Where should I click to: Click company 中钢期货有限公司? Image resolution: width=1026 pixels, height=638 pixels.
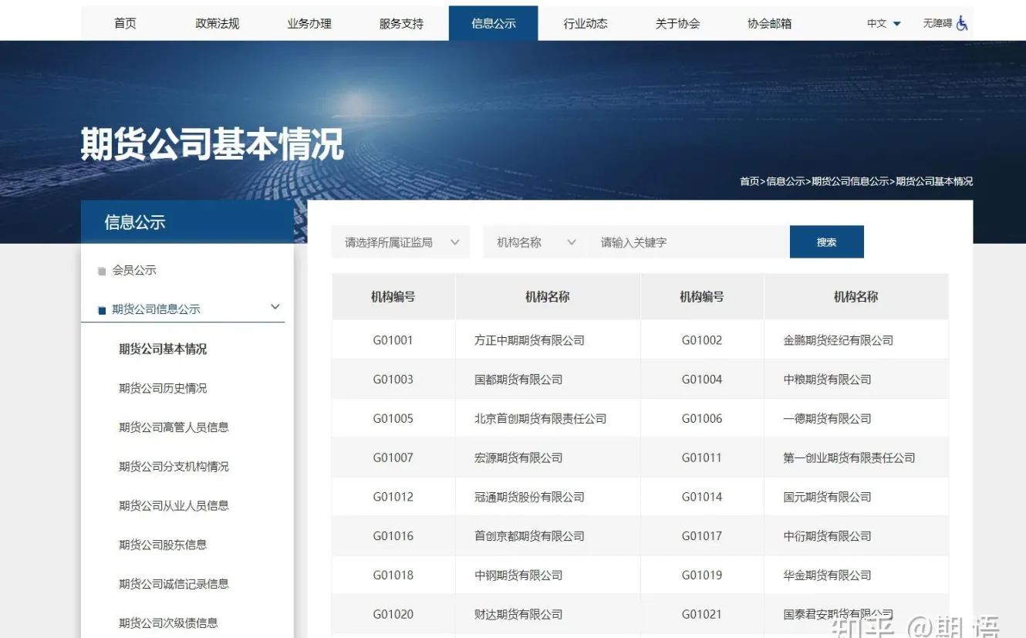[x=518, y=576]
